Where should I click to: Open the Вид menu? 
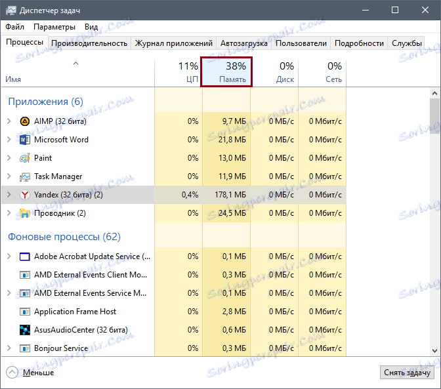(91, 27)
